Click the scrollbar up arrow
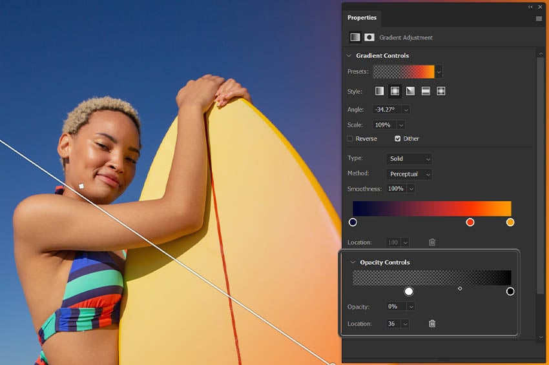The height and width of the screenshot is (365, 549). pos(541,54)
